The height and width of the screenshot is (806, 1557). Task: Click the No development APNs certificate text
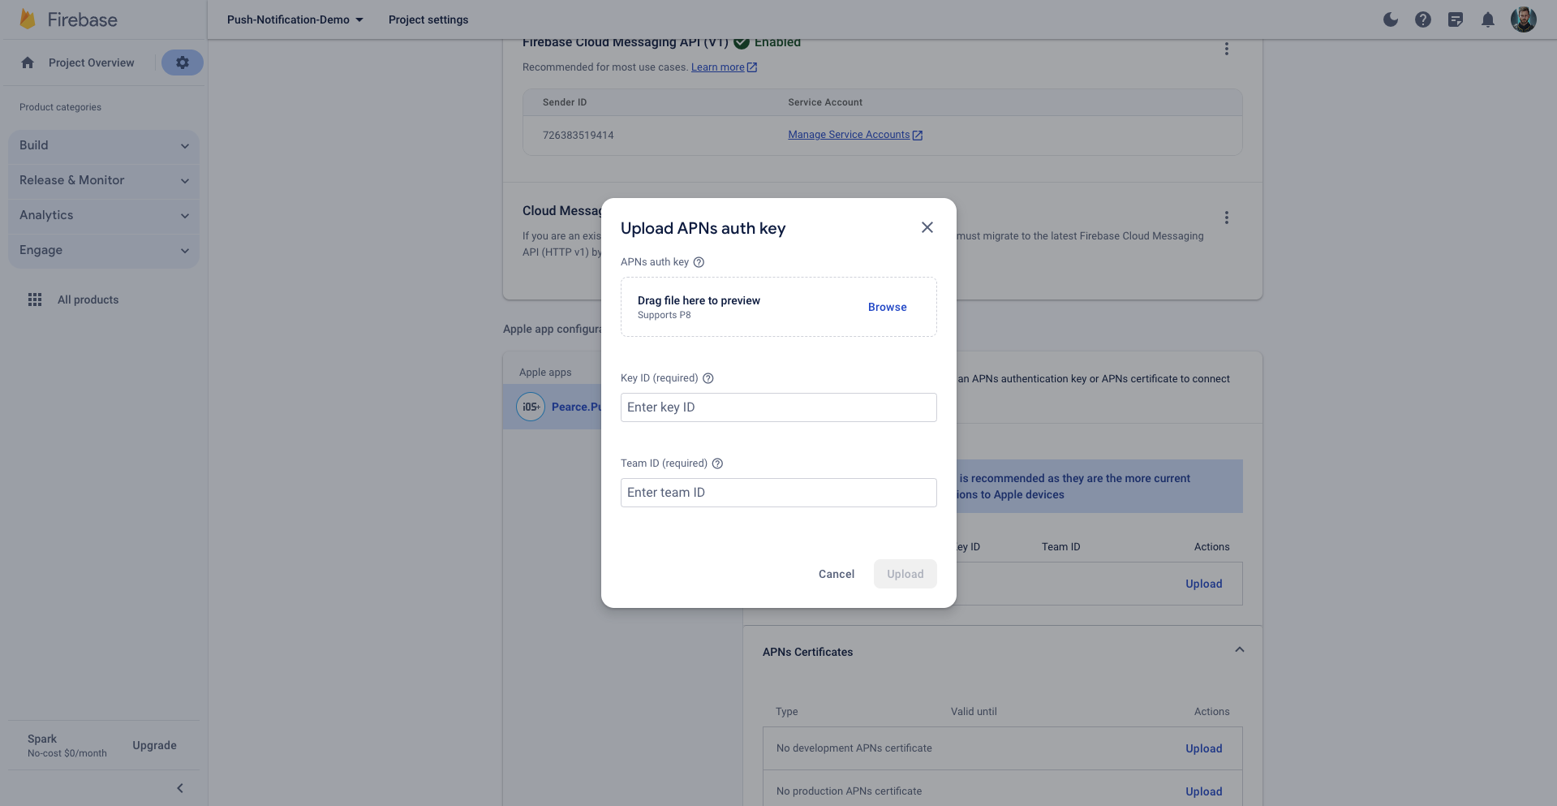[x=854, y=748]
